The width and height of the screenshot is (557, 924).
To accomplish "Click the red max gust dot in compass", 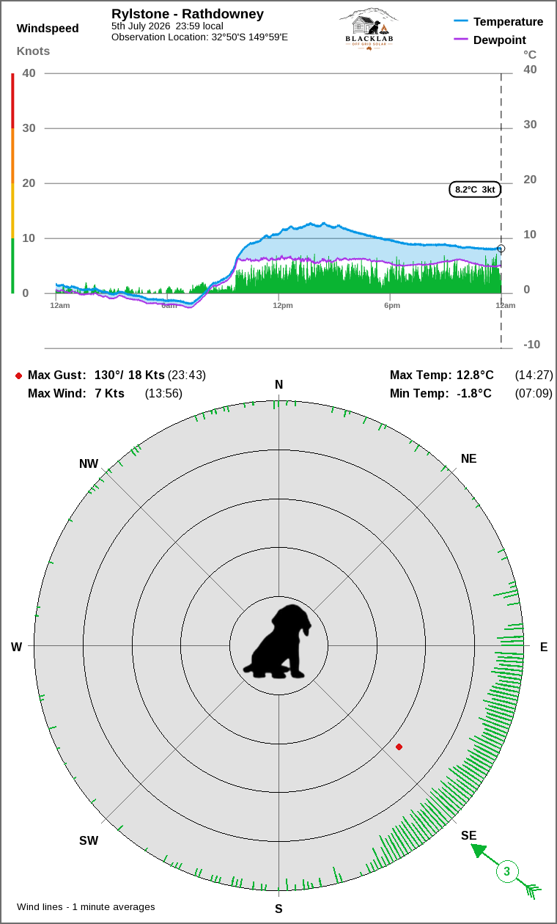I will [399, 747].
